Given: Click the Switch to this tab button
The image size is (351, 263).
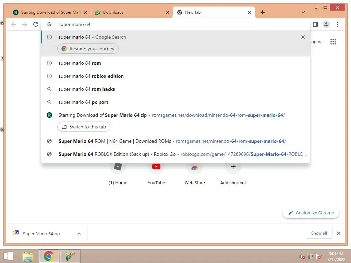Looking at the screenshot, I should 84,127.
